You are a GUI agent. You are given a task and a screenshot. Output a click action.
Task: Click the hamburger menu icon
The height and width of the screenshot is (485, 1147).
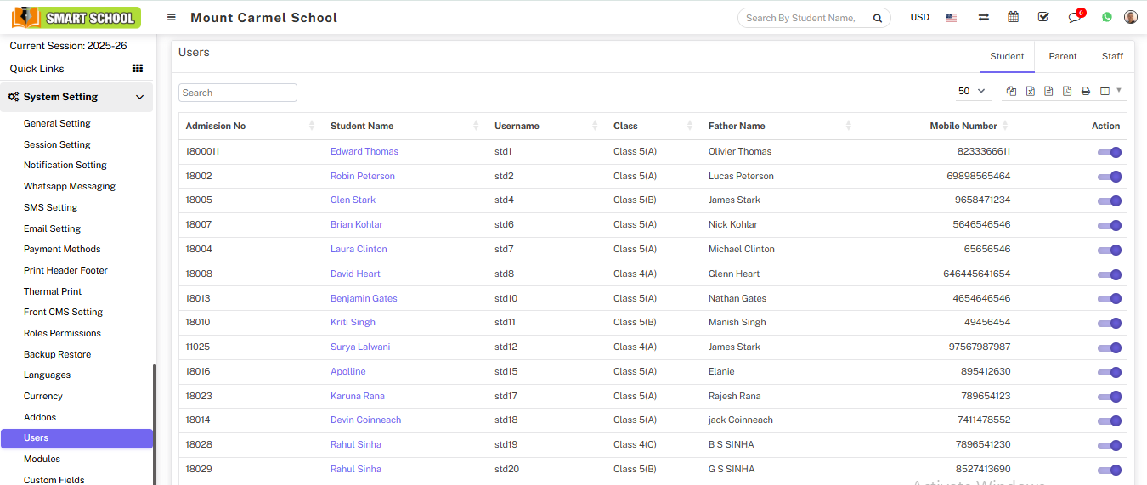click(172, 17)
